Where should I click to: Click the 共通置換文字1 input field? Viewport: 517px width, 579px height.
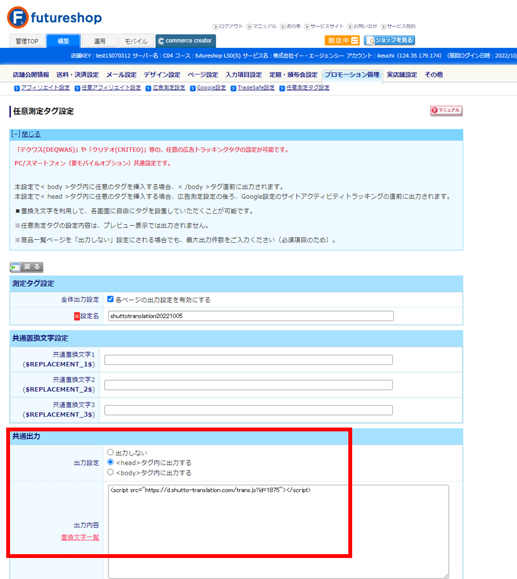248,360
